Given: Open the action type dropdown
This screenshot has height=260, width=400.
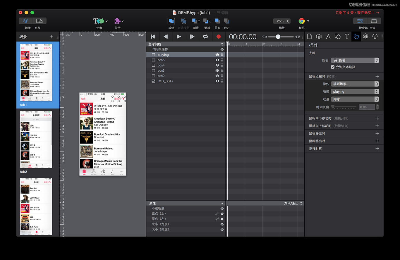Looking at the screenshot, I should [x=355, y=84].
